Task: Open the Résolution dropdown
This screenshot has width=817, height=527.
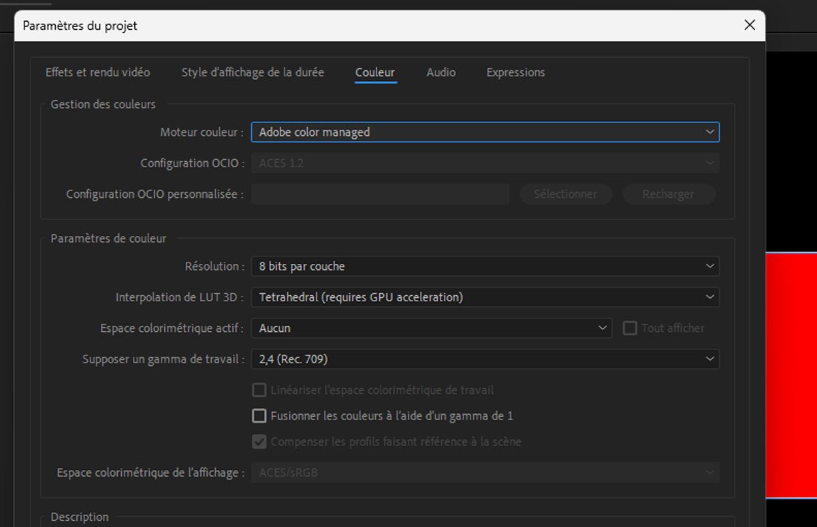Action: pos(485,266)
